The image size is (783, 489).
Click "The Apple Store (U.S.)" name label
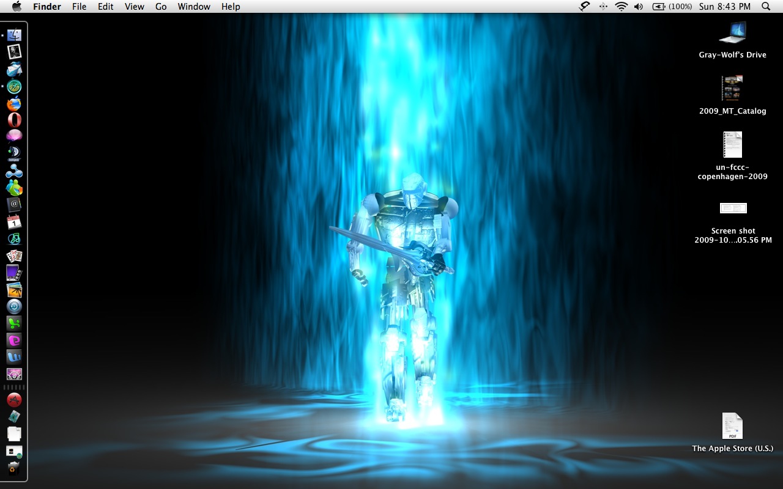point(732,449)
